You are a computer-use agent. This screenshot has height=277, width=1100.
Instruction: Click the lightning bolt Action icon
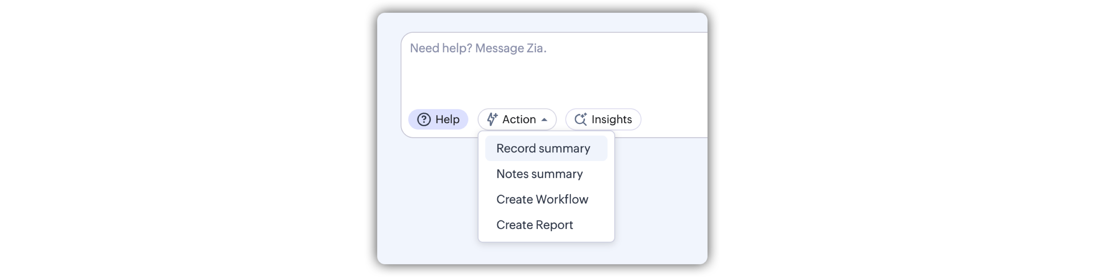coord(492,119)
